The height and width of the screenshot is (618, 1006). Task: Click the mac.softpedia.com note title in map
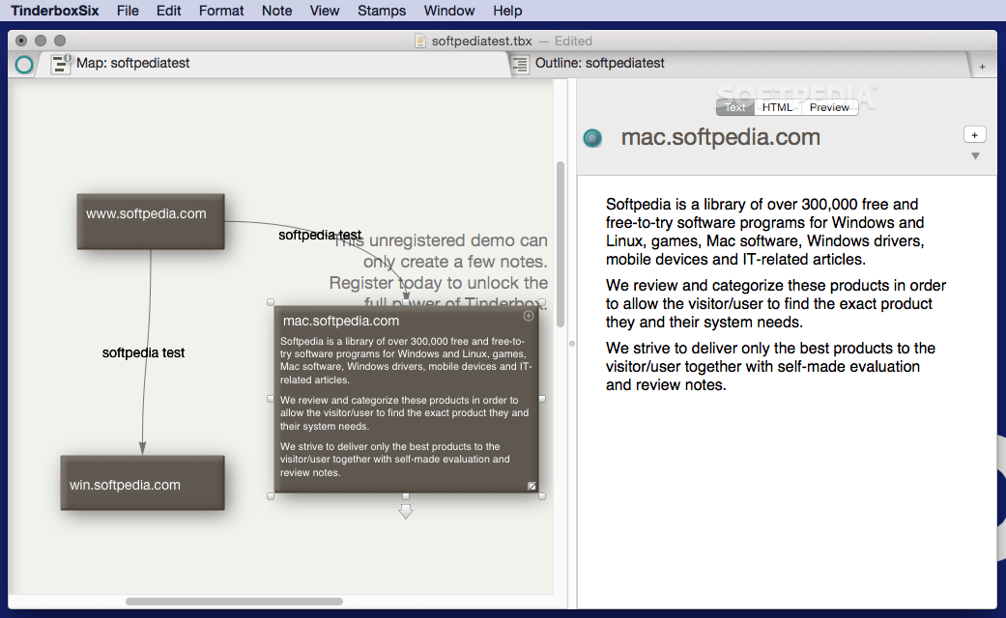341,321
